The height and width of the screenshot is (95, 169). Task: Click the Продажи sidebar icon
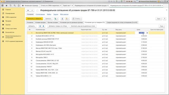click(x=3, y=21)
